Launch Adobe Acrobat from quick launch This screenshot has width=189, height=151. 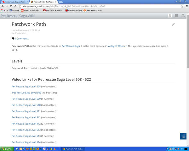(x=44, y=149)
